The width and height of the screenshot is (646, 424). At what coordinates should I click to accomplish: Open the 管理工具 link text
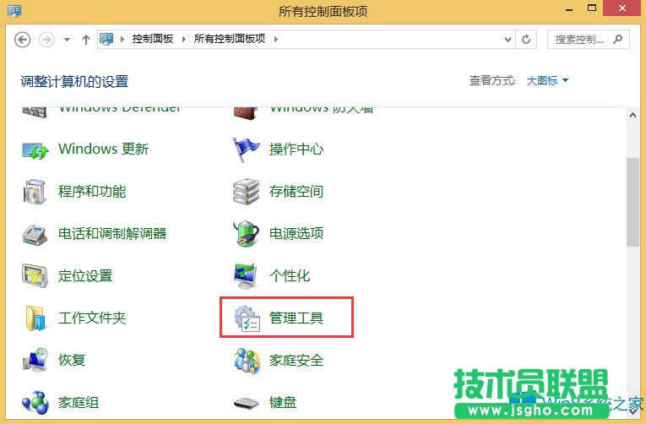click(296, 318)
